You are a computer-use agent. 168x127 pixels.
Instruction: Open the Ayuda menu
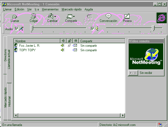click(x=89, y=9)
